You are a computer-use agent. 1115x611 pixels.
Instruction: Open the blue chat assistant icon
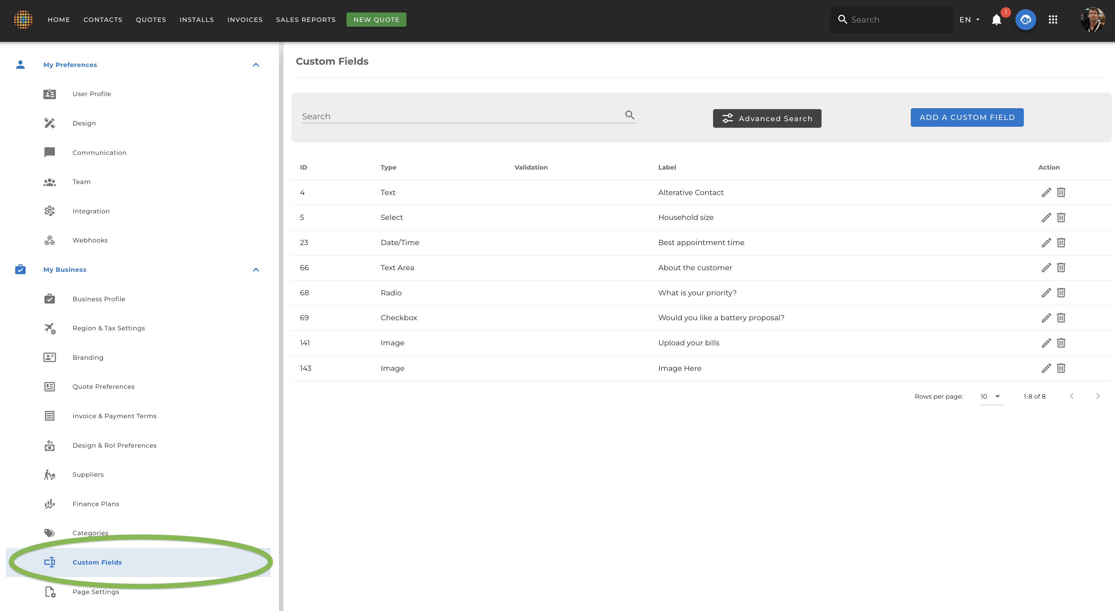click(x=1025, y=20)
